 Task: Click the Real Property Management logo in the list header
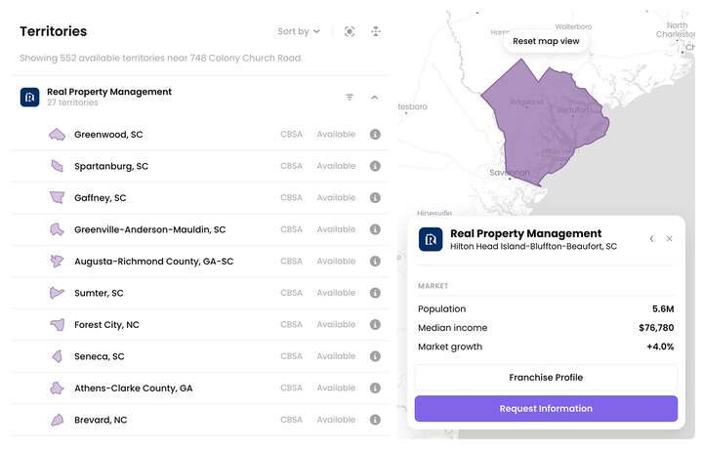(30, 98)
